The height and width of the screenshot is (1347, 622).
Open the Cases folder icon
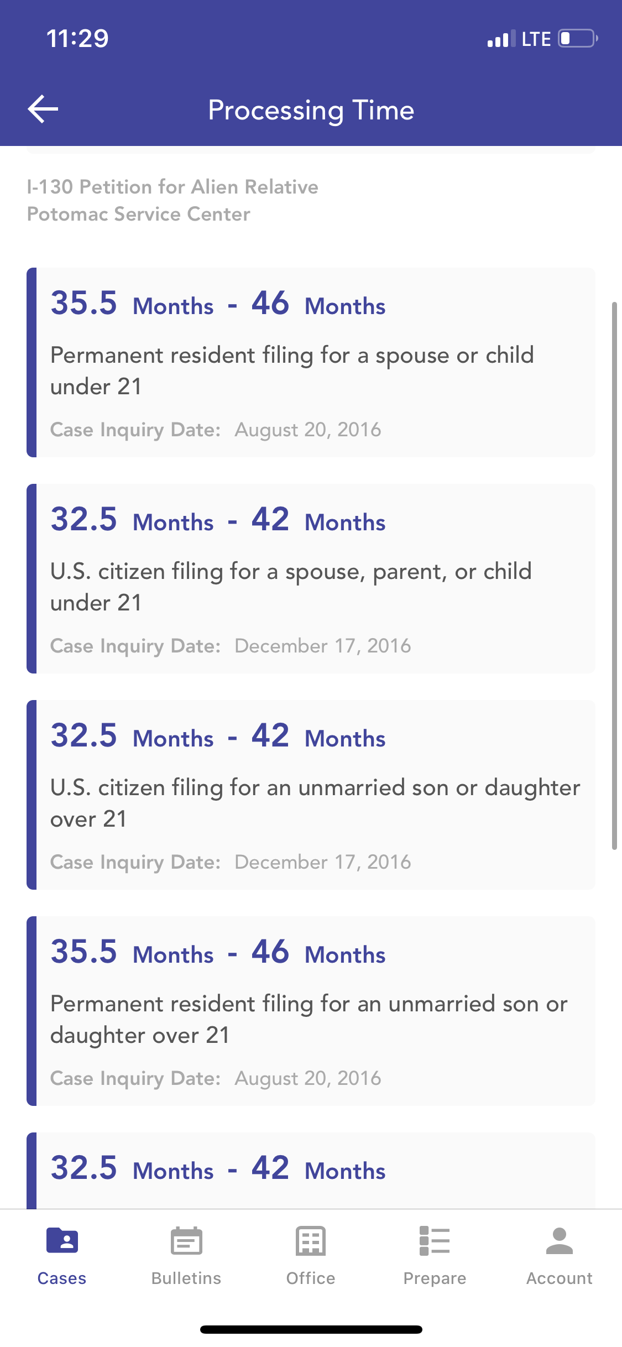pos(62,1240)
